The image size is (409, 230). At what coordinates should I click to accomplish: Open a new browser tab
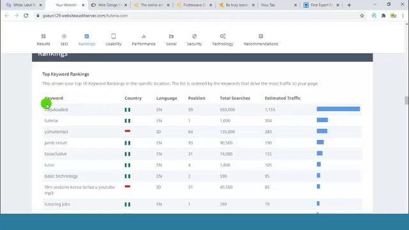[349, 5]
